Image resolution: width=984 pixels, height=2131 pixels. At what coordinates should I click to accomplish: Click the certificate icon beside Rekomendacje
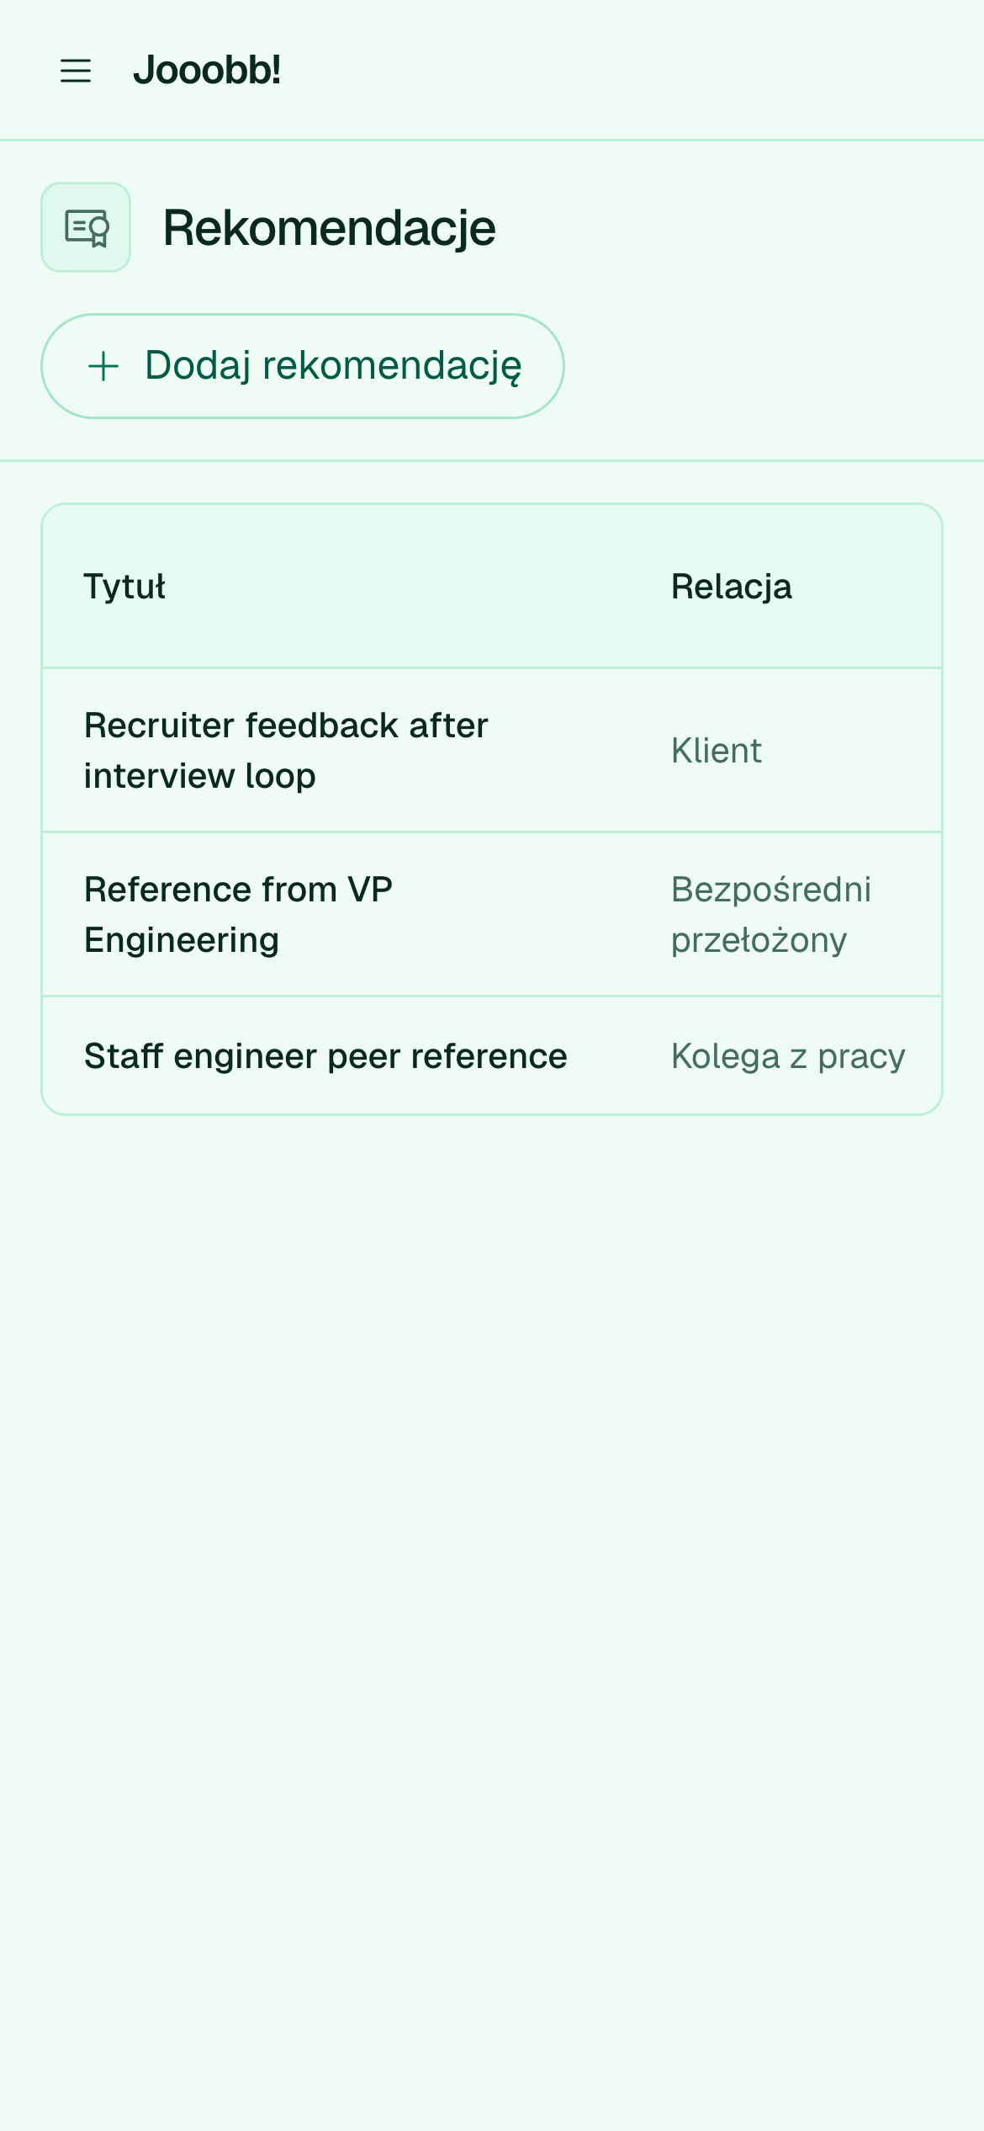[x=86, y=227]
